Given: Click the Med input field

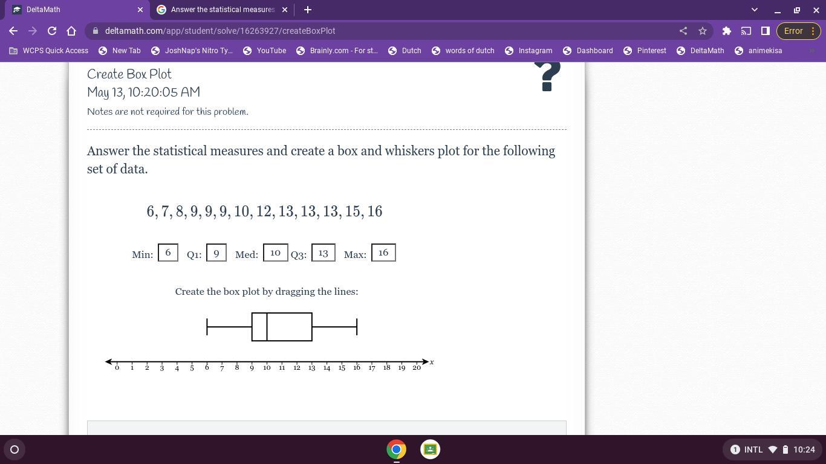Looking at the screenshot, I should pyautogui.click(x=275, y=253).
